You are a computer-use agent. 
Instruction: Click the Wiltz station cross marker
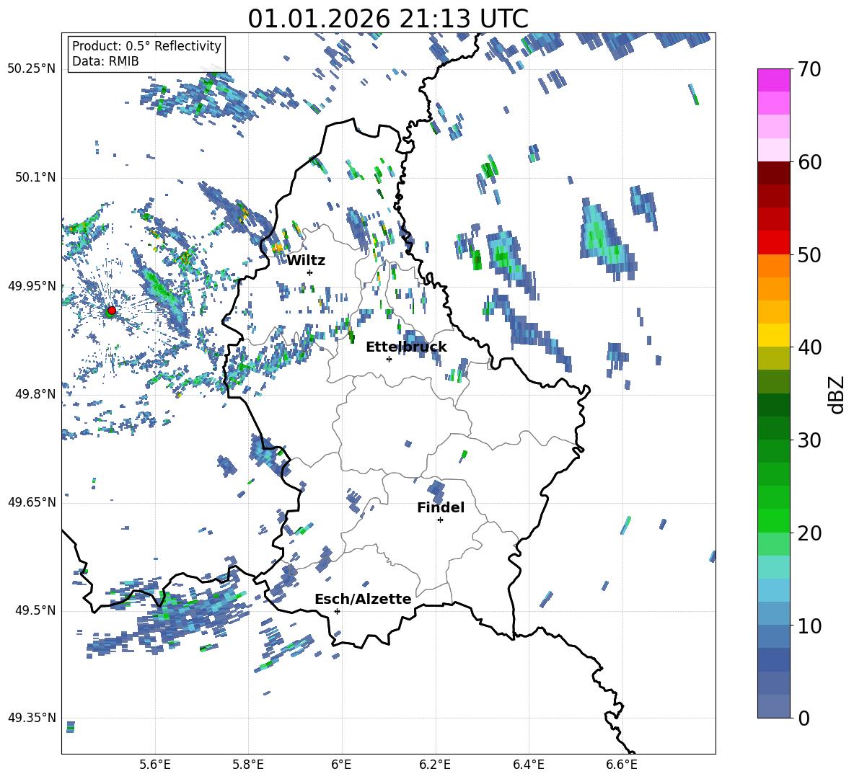(309, 272)
